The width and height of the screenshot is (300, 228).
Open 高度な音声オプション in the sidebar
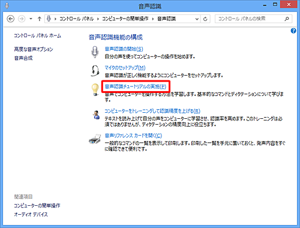(34, 49)
